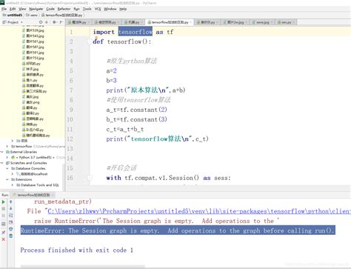Clear all console output with trash icon
Image resolution: width=351 pixels, height=269 pixels.
coord(11,236)
